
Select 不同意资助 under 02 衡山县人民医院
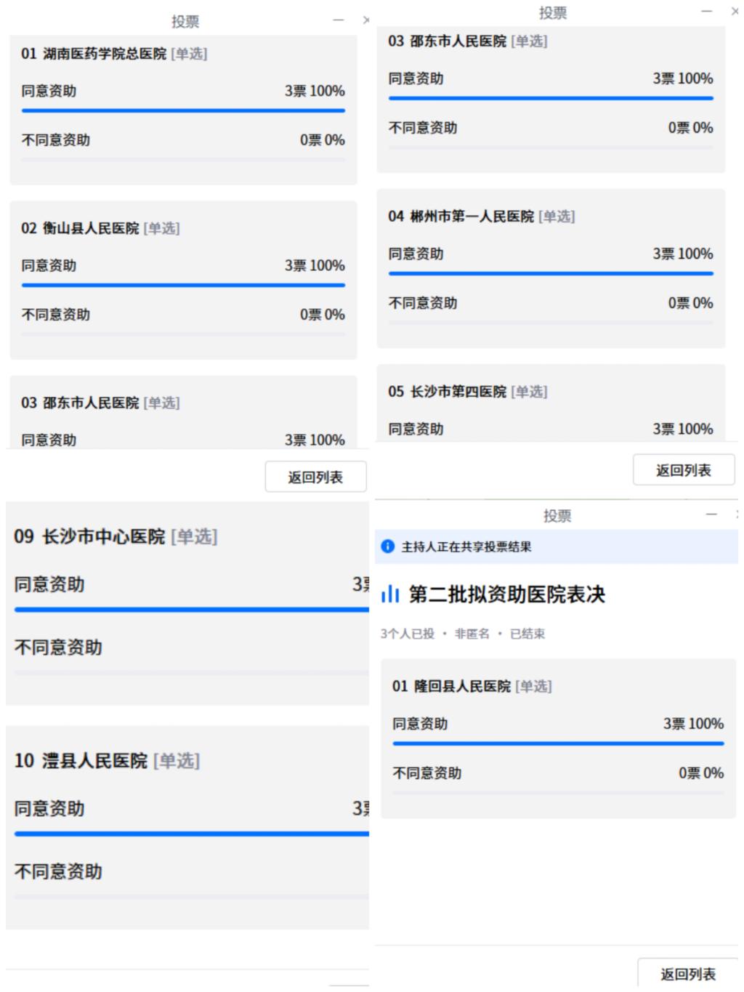pyautogui.click(x=56, y=315)
